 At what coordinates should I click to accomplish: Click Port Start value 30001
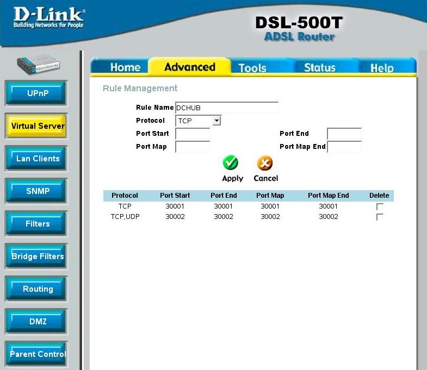click(175, 206)
